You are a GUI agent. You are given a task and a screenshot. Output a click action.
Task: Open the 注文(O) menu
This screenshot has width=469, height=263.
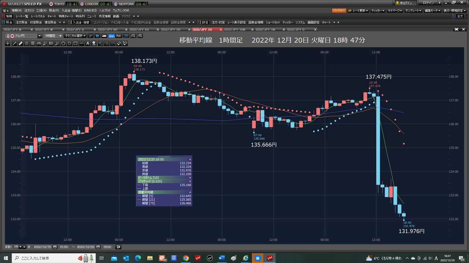pos(29,10)
